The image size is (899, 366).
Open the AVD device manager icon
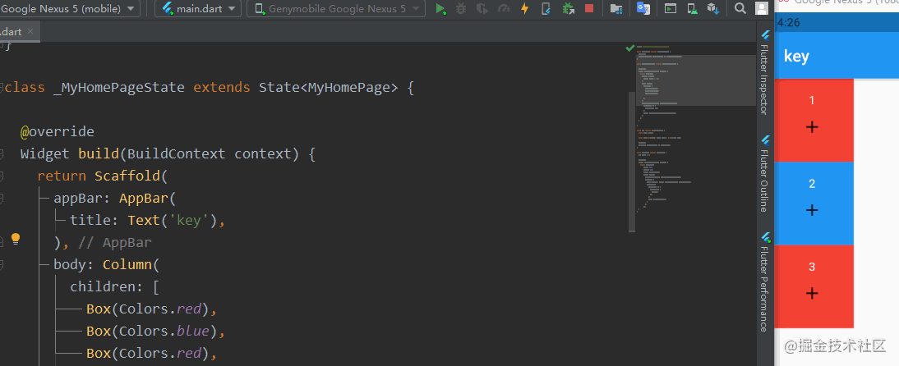point(692,8)
